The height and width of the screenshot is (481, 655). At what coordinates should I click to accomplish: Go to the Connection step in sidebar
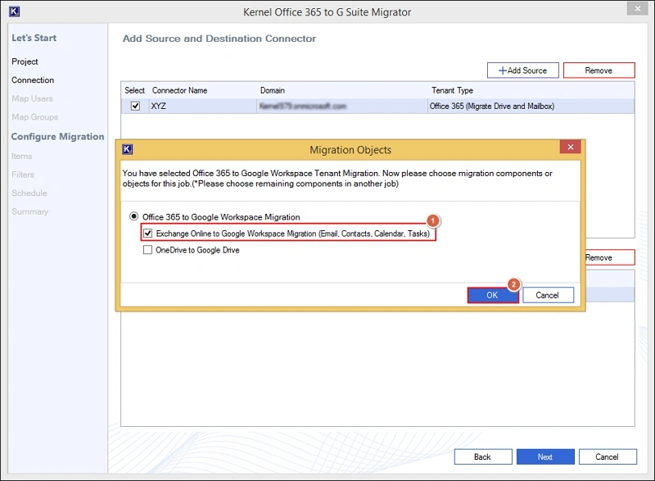(x=33, y=80)
